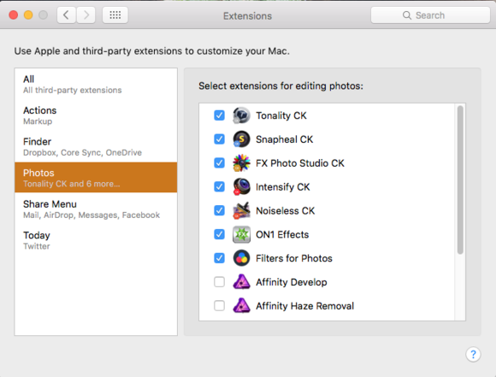
Task: Show all preferences with grid button
Action: [115, 15]
